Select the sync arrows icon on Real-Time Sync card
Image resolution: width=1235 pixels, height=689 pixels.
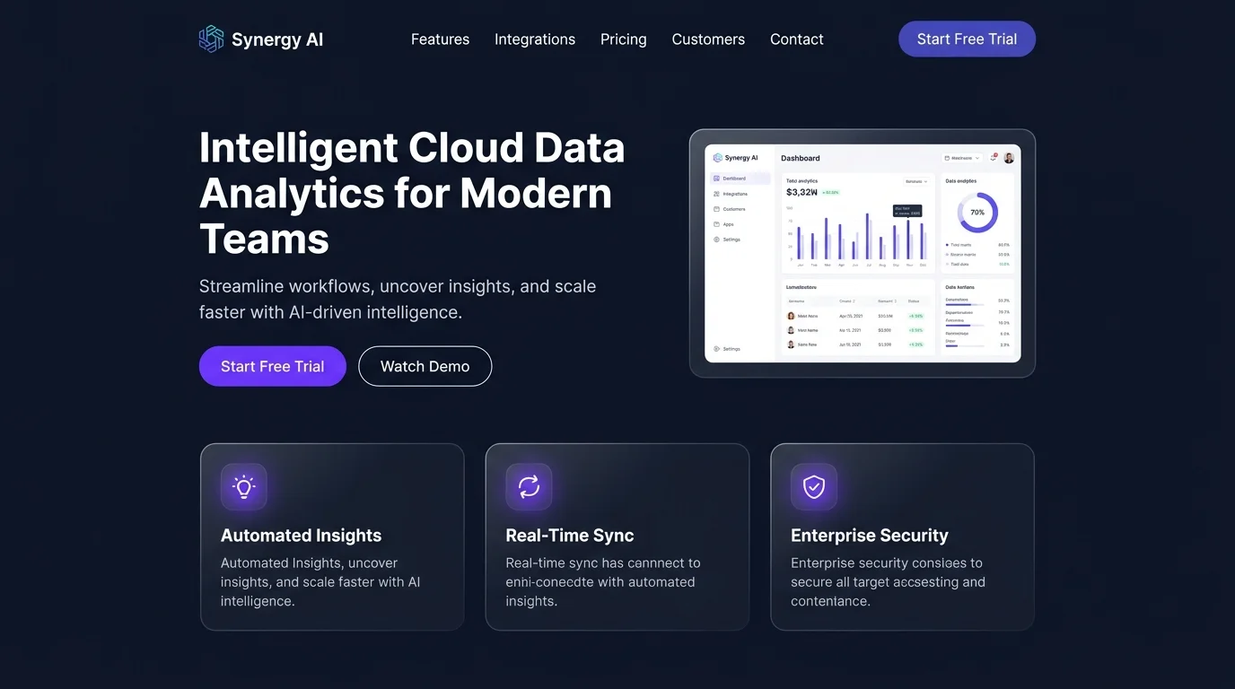pyautogui.click(x=529, y=486)
